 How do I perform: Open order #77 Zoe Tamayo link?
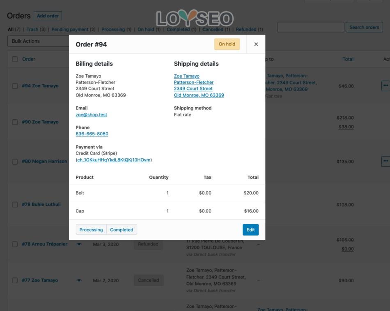coord(40,280)
